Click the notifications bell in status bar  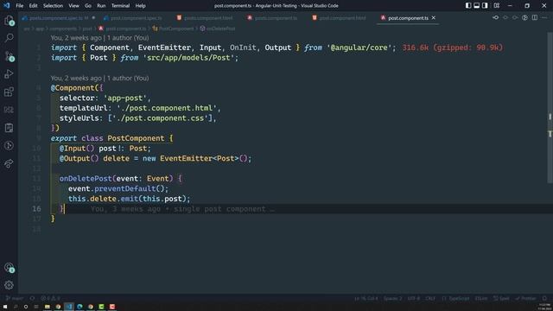pos(544,298)
